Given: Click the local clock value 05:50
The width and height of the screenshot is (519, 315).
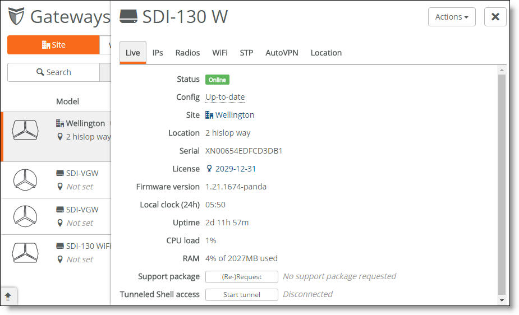Looking at the screenshot, I should point(215,205).
